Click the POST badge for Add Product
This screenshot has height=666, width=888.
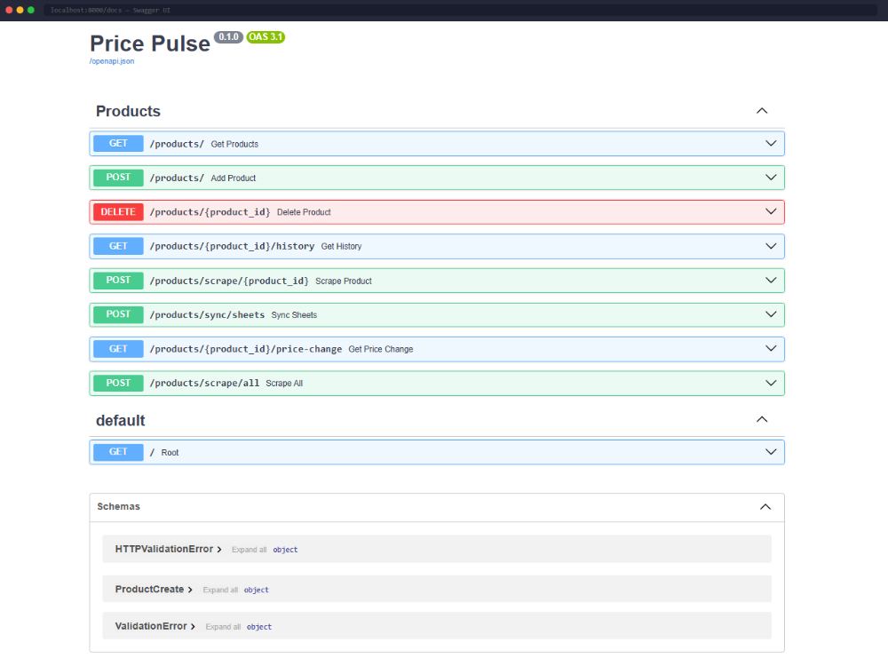tap(118, 178)
